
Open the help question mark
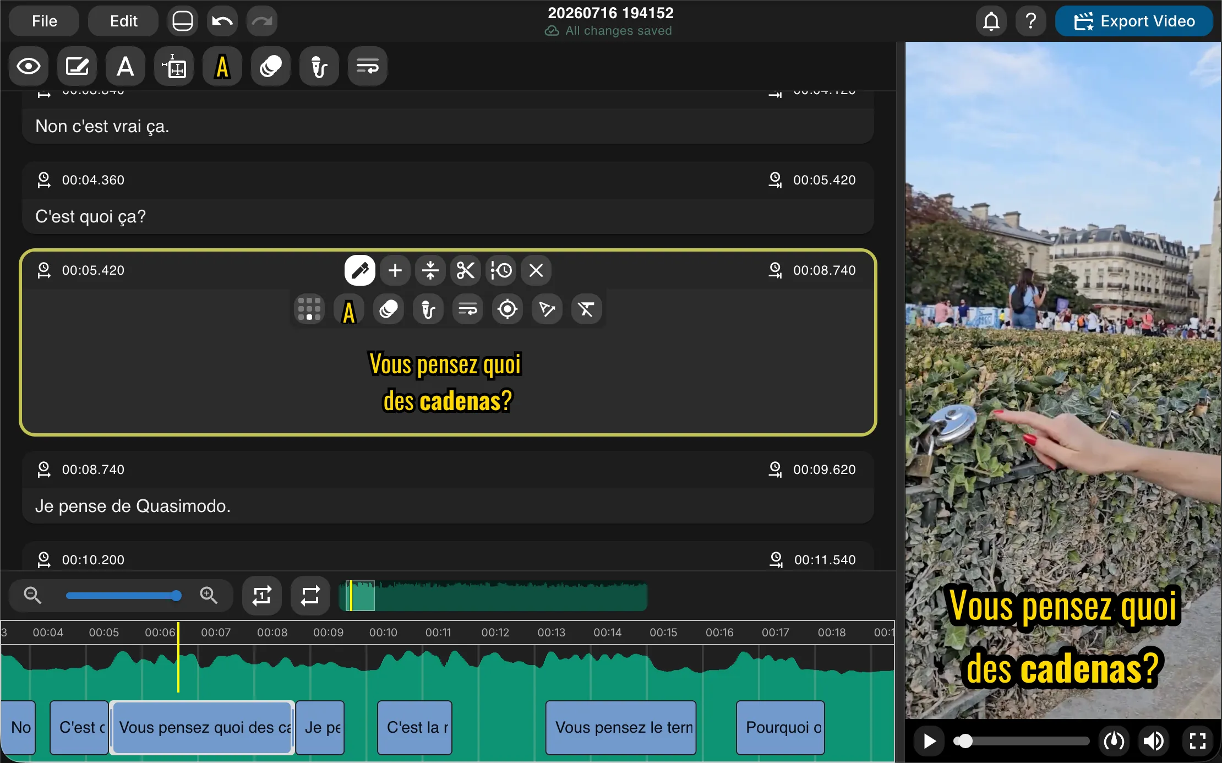1031,21
